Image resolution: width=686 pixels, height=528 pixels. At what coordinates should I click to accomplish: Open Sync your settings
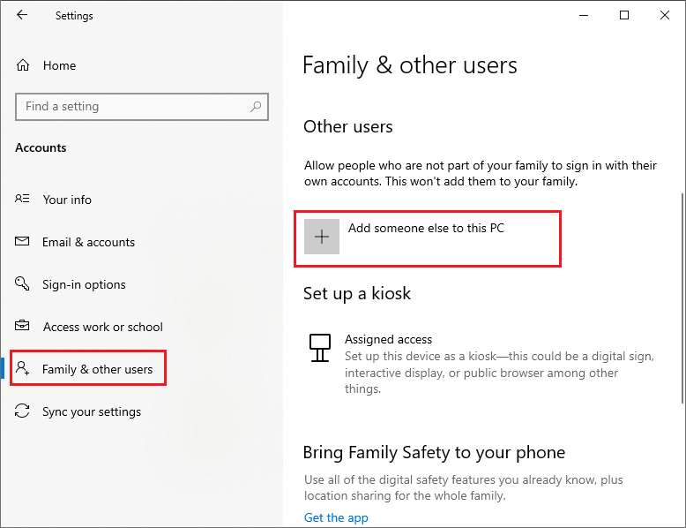click(92, 411)
